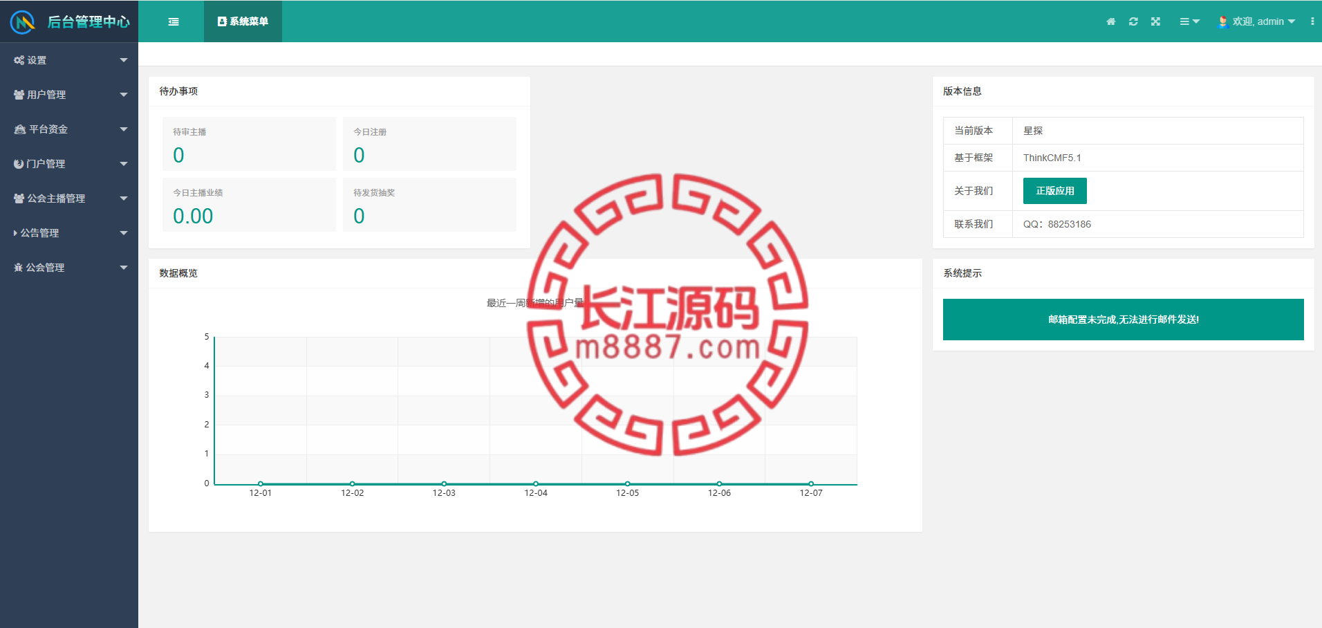Click the refresh icon in top bar
This screenshot has height=628, width=1322.
point(1133,21)
